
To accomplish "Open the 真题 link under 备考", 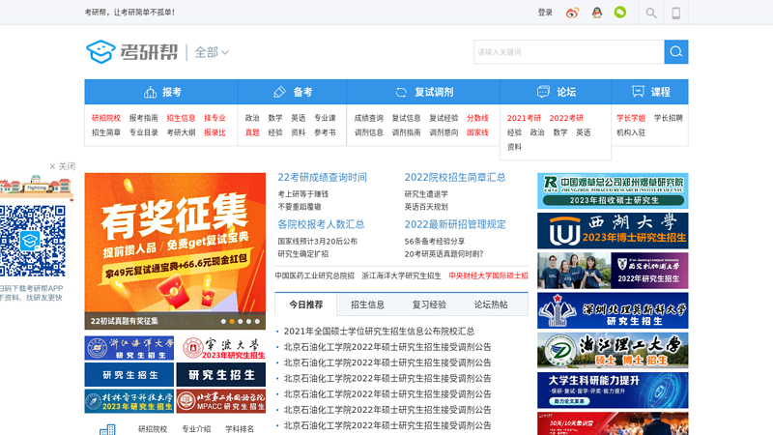I will tap(252, 132).
